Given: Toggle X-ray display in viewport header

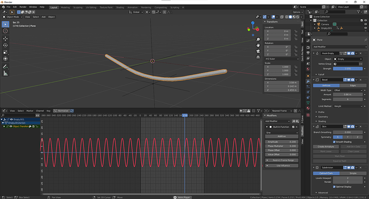Looking at the screenshot, I should point(282,17).
